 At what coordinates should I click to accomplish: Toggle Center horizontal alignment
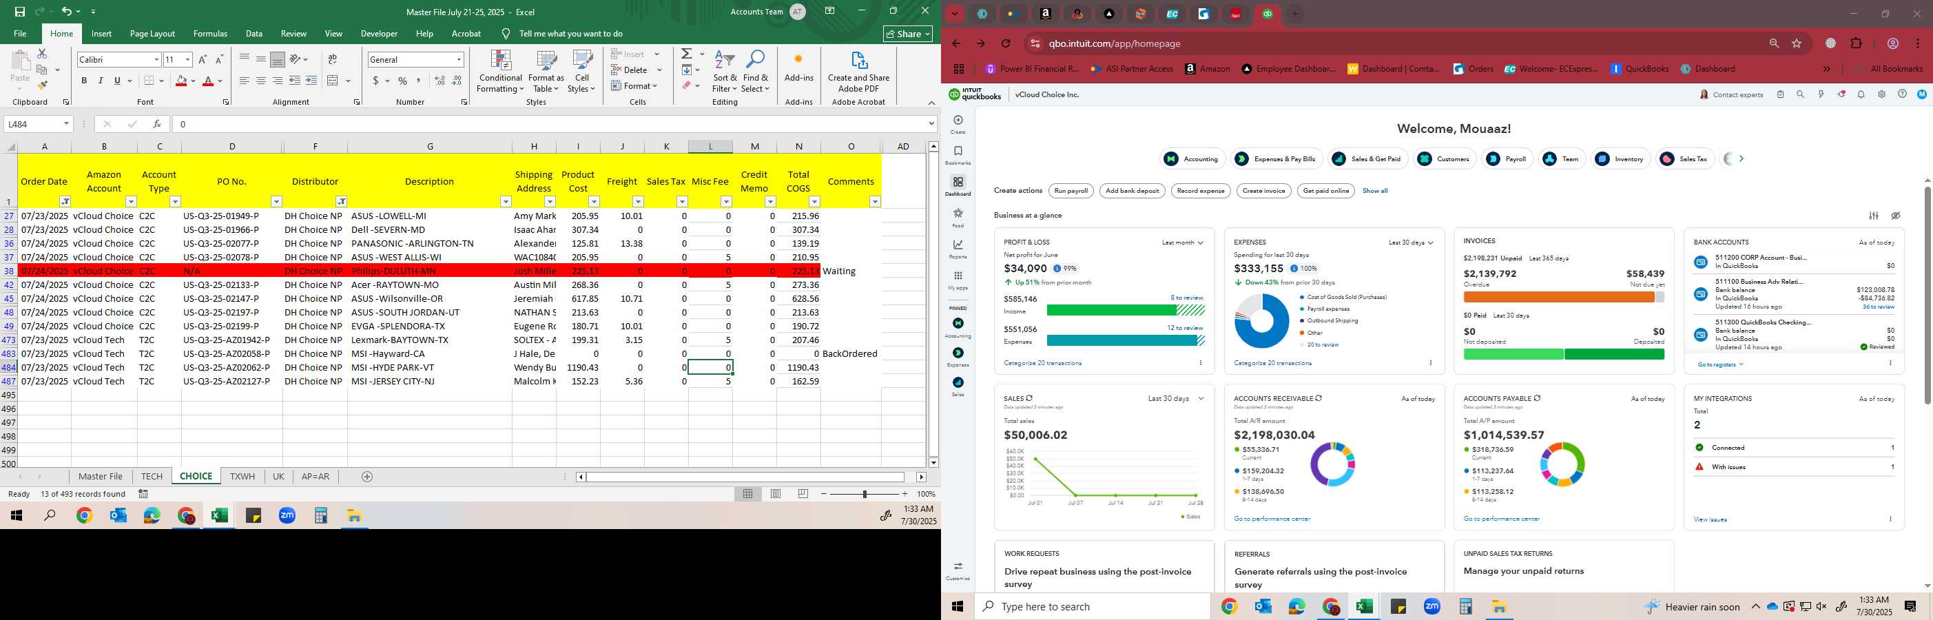click(261, 81)
